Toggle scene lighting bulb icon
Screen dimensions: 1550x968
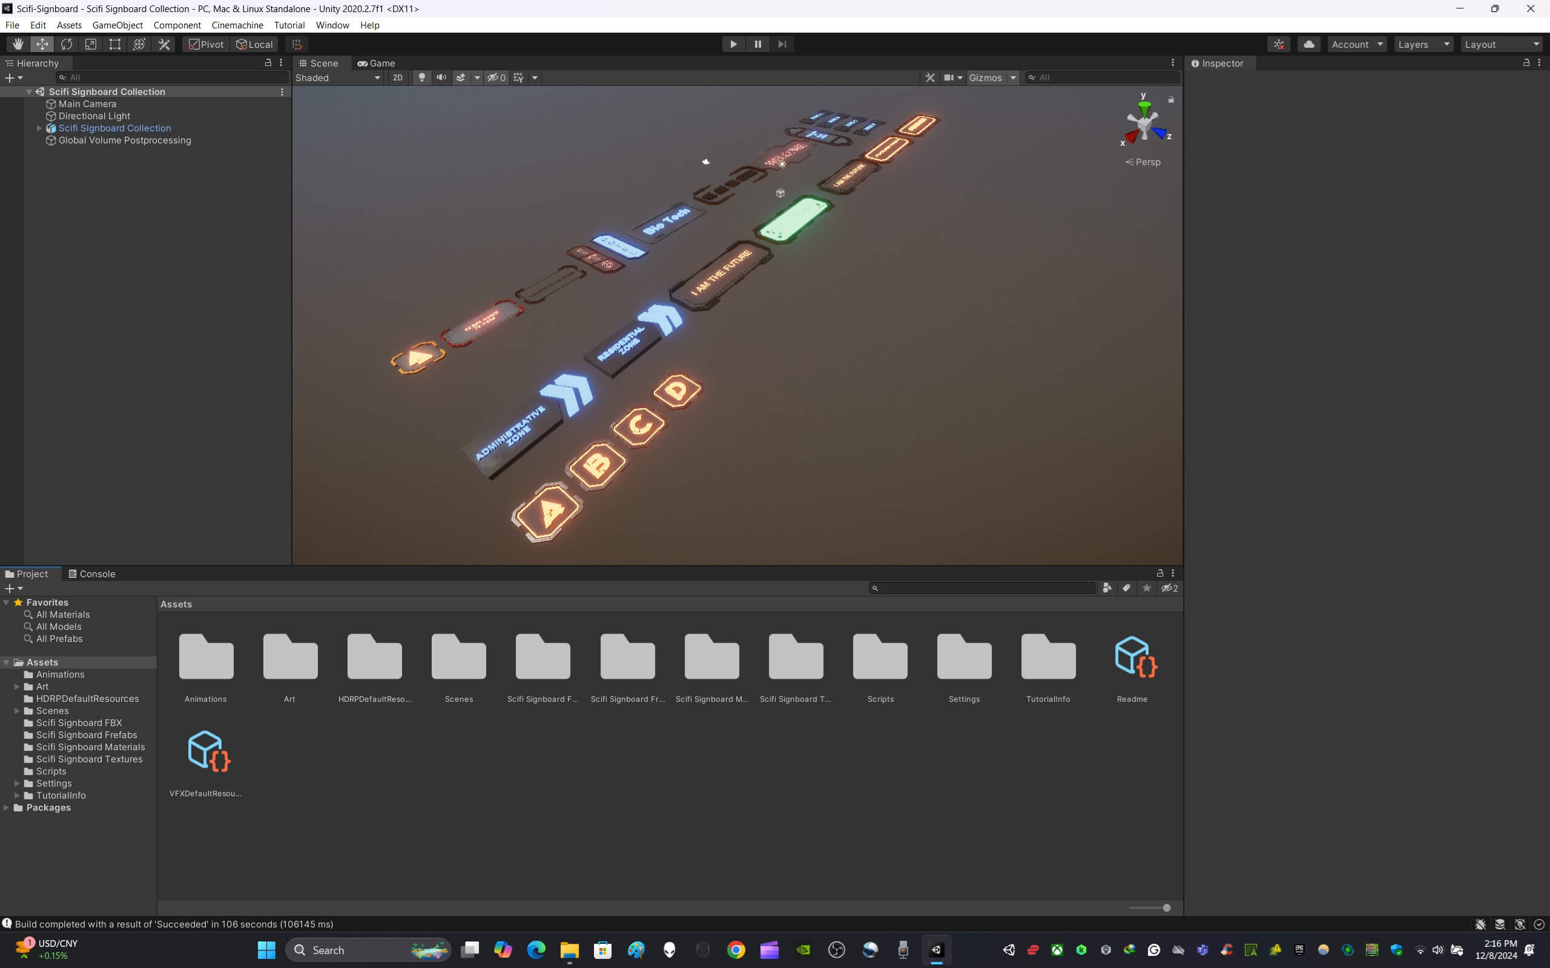(x=421, y=77)
